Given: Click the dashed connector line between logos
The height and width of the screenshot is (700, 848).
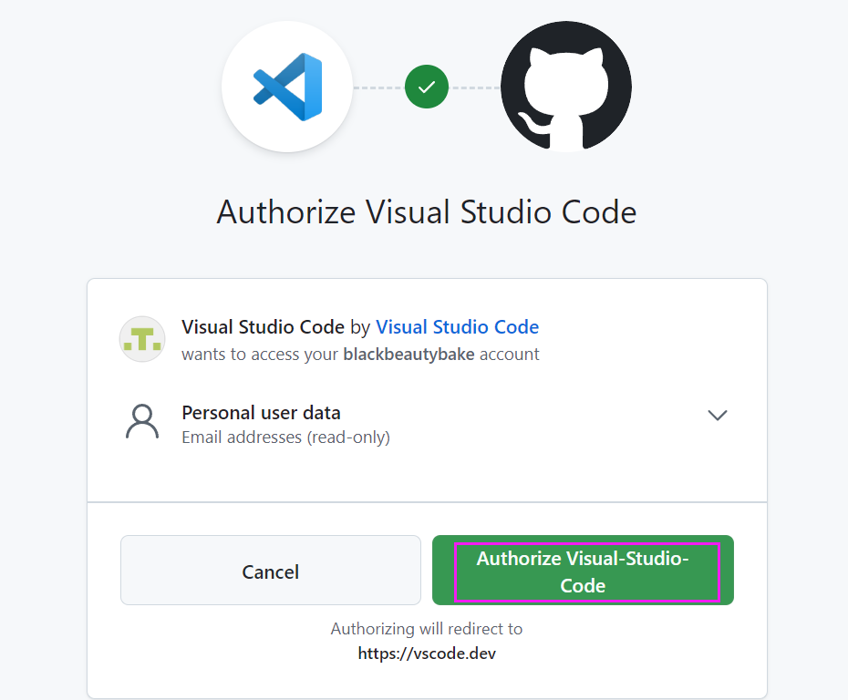Looking at the screenshot, I should click(x=378, y=87).
